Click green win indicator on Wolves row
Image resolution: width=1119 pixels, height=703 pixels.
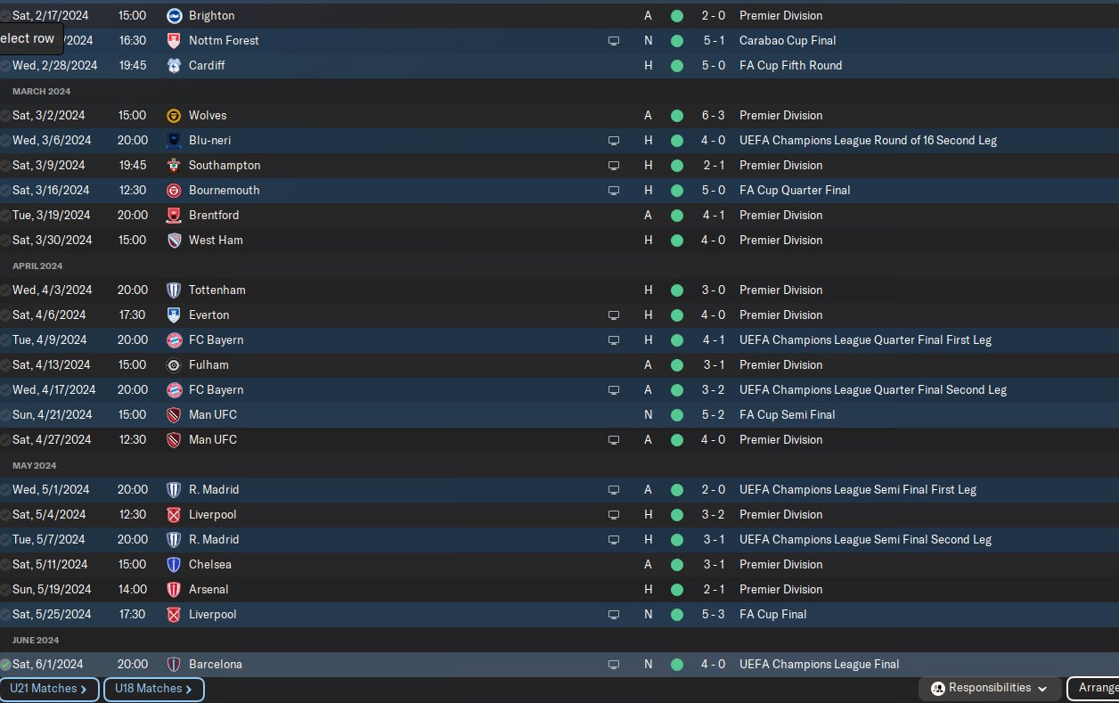click(677, 115)
